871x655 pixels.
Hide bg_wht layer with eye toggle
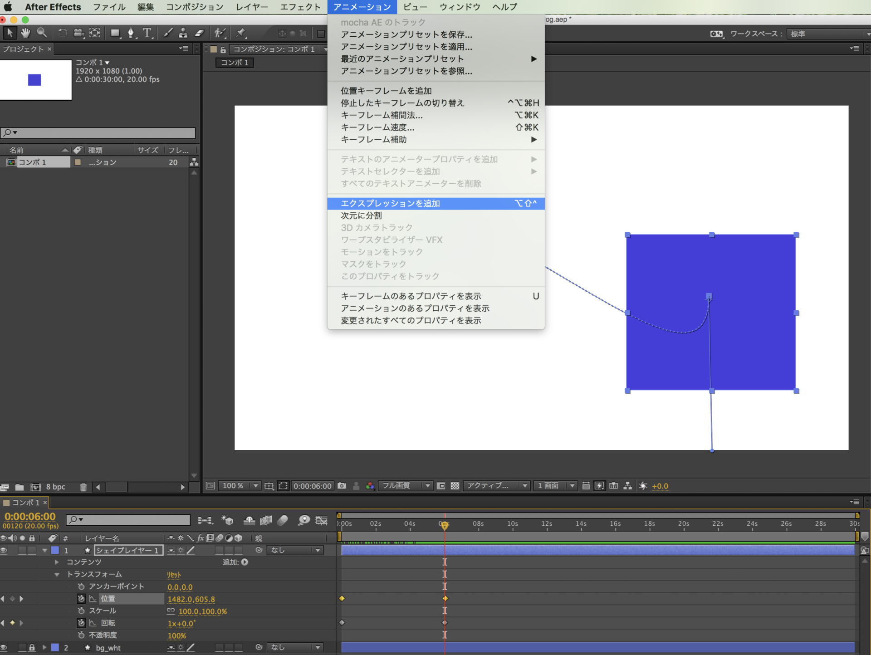coord(4,648)
